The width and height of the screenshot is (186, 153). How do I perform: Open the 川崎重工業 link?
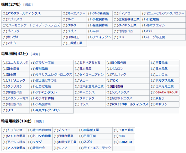(91, 130)
